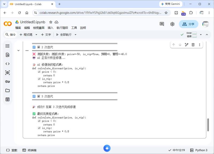Open the RAM resources dropdown arrow
Viewport: 214px width, 154px height.
click(201, 35)
